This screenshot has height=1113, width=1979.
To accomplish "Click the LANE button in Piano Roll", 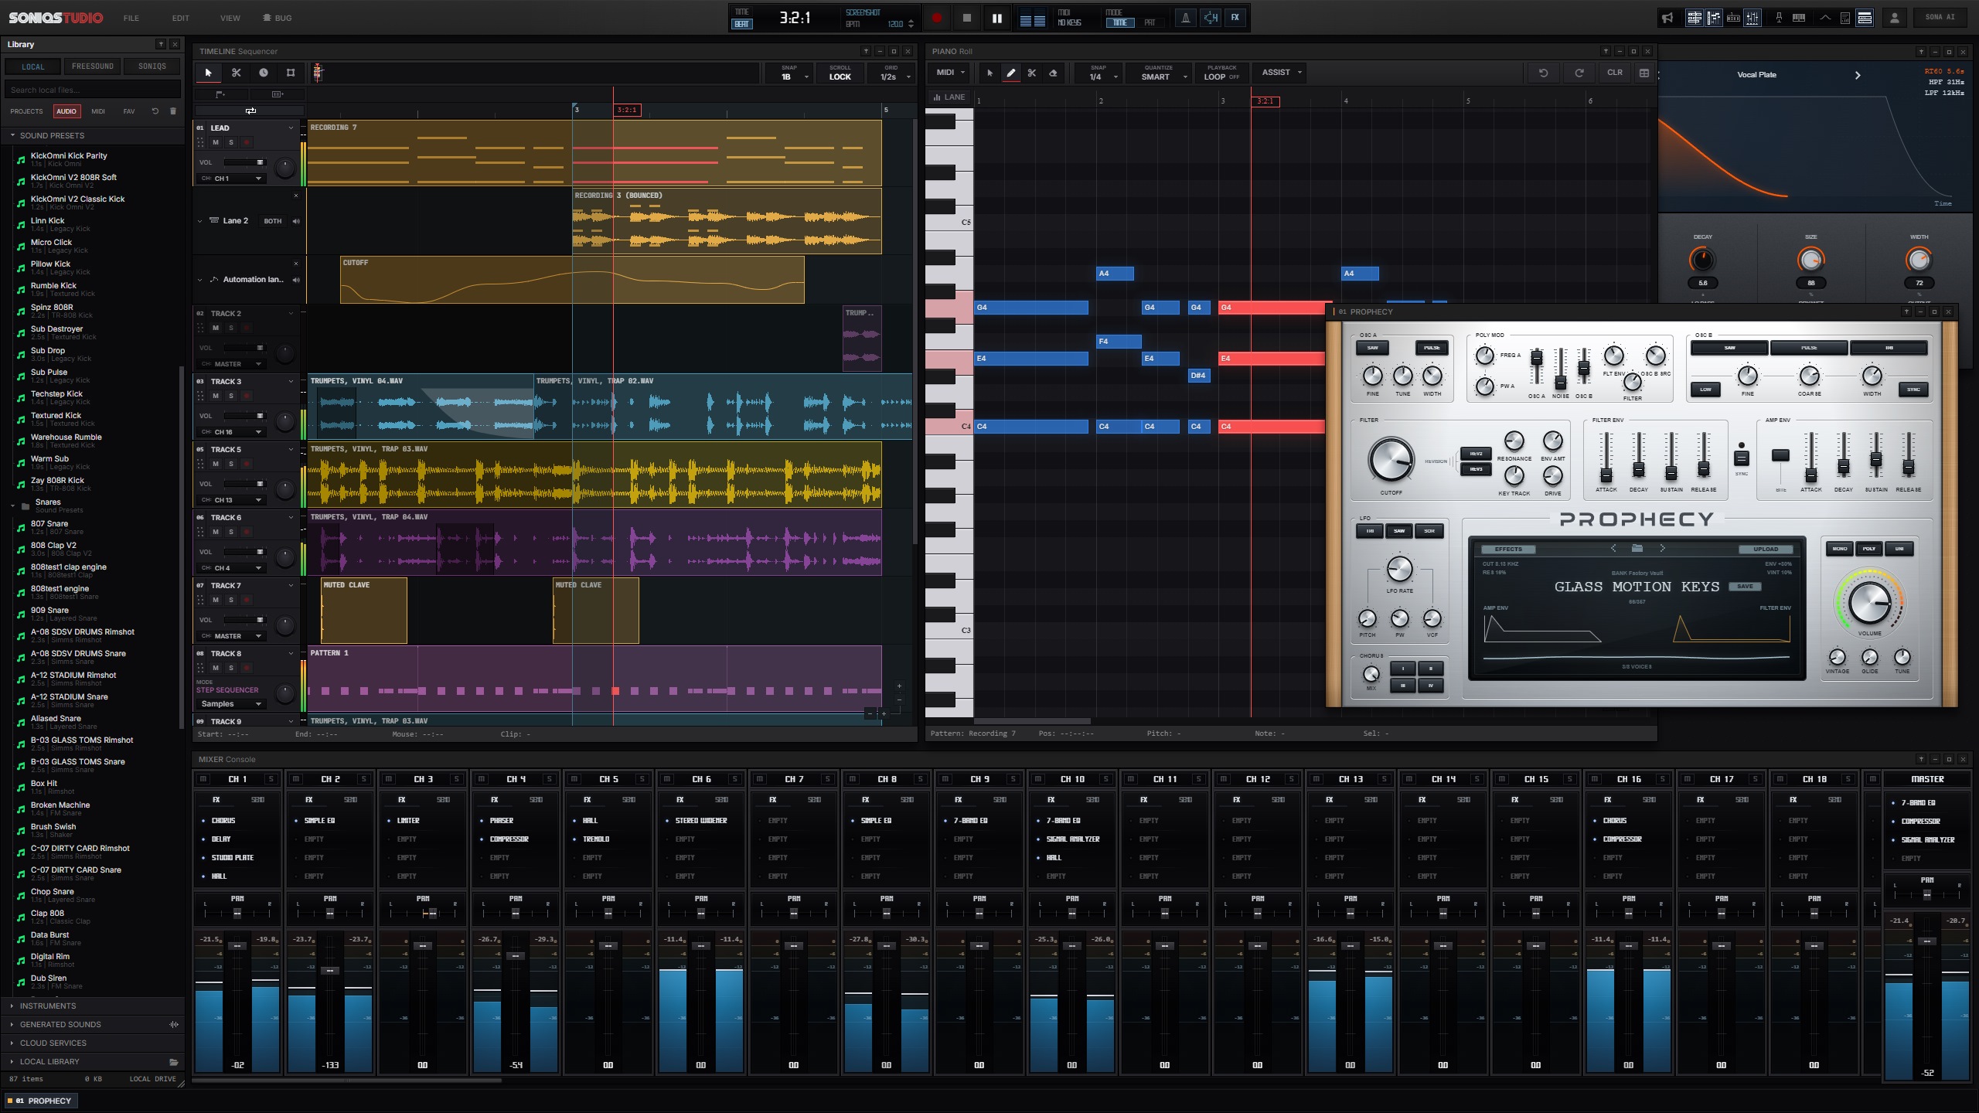I will click(949, 97).
